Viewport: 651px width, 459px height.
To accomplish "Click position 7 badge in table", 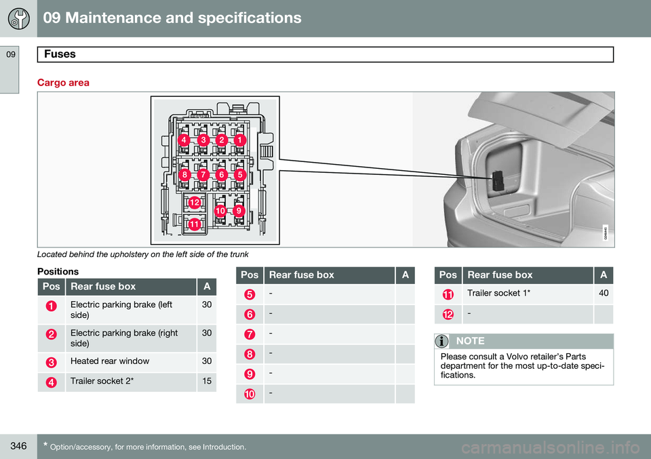I will point(250,334).
